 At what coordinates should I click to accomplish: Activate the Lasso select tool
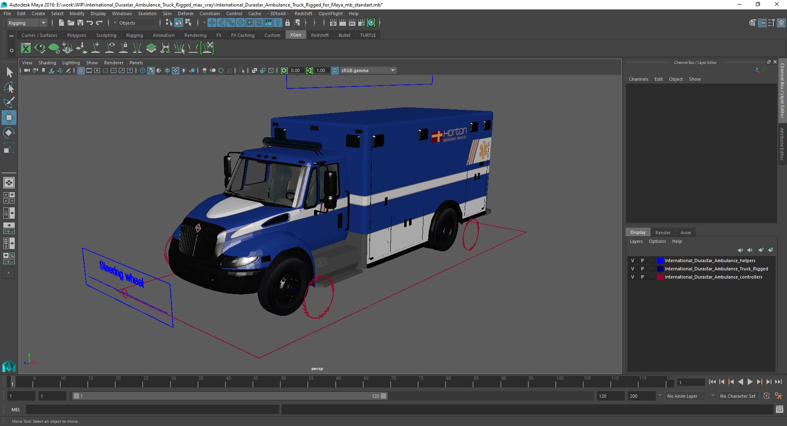tap(9, 88)
